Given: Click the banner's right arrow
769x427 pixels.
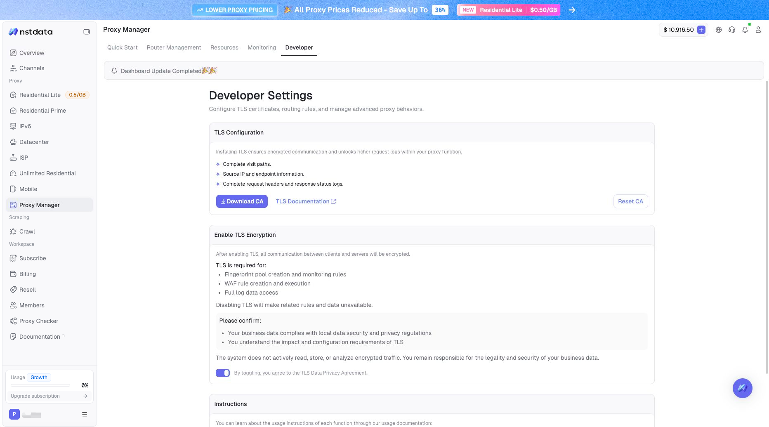Looking at the screenshot, I should click(x=572, y=10).
